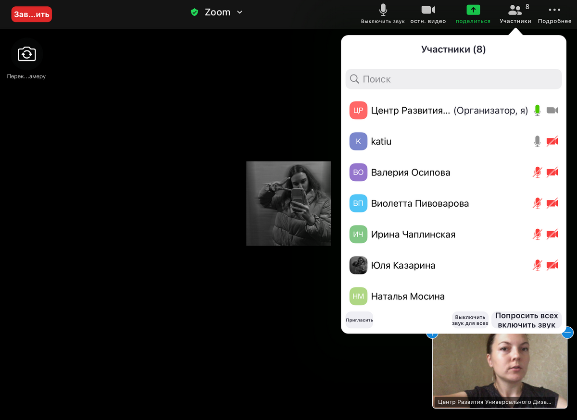Click Попросить всех включить звук button
This screenshot has width=577, height=420.
pos(527,320)
